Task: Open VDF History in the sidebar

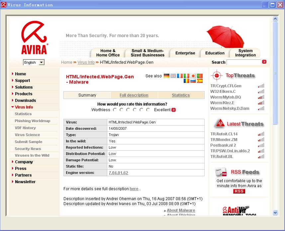Action: pyautogui.click(x=25, y=128)
